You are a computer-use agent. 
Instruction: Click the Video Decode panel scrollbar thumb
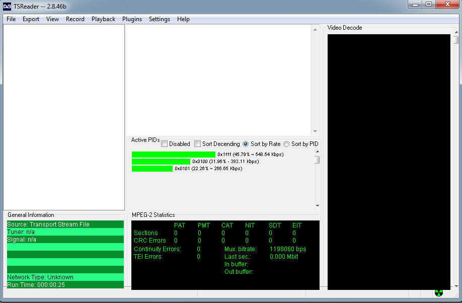click(x=456, y=40)
